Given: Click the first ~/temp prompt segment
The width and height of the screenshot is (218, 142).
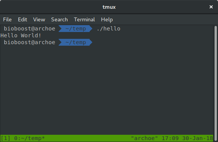Looking at the screenshot, I should click(x=75, y=29).
